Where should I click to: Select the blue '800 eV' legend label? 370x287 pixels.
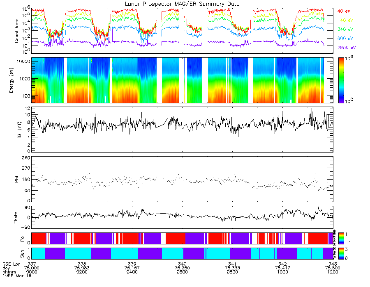coord(345,39)
